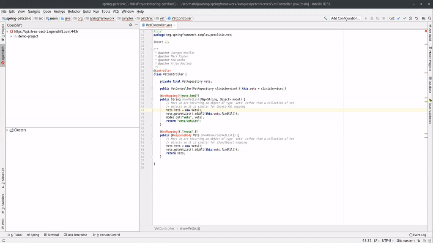Viewport: 433px width, 243px height.
Task: Expand the demo-project tree node
Action: [x=11, y=36]
